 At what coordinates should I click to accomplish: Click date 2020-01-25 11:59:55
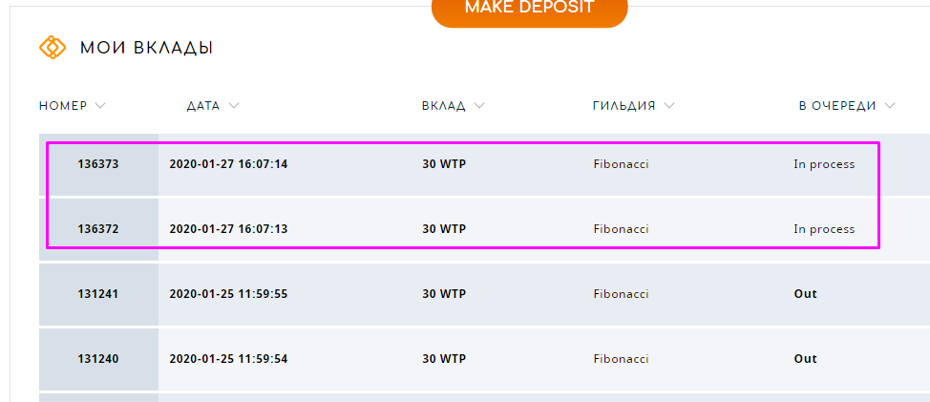pyautogui.click(x=228, y=294)
